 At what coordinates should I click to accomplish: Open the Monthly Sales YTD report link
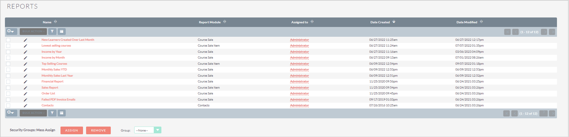click(54, 70)
